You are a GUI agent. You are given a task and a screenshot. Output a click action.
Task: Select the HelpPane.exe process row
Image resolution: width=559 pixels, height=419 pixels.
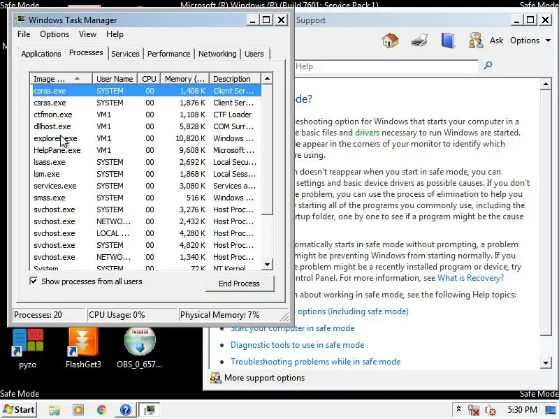click(147, 150)
